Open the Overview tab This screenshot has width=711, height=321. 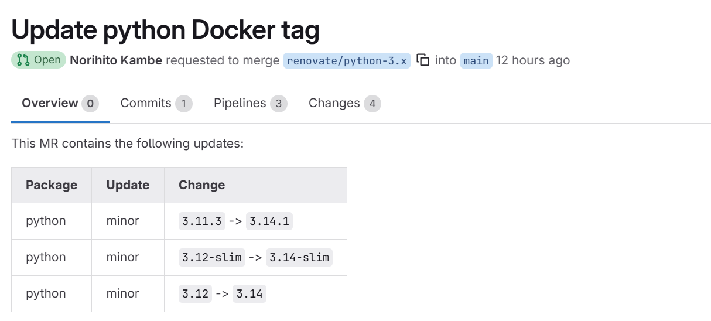[50, 104]
